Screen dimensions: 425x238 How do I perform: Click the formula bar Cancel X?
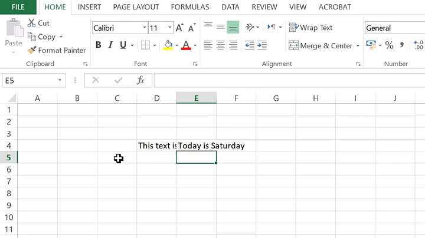coord(96,80)
